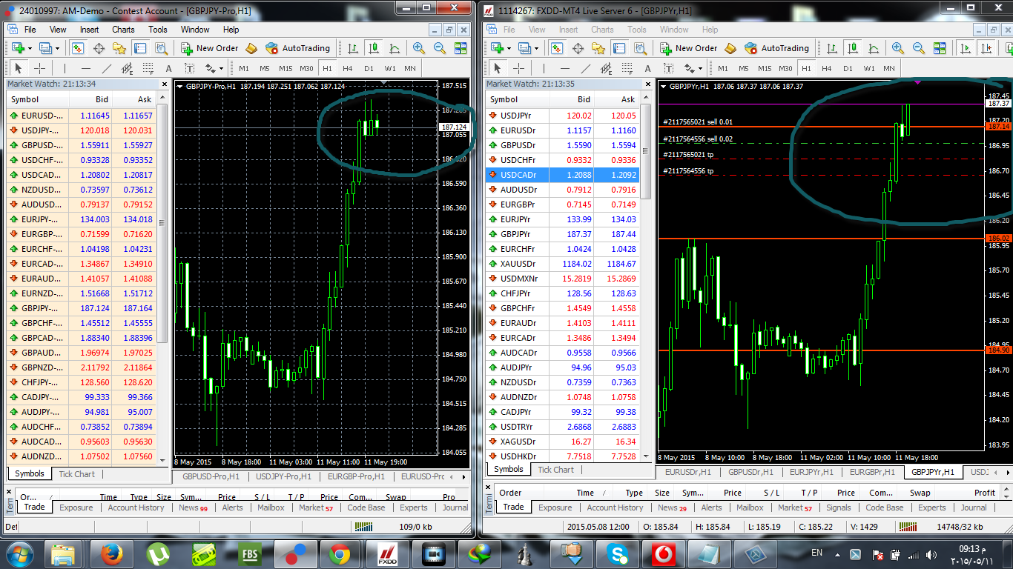Screen dimensions: 1013x569
Task: Click Symbol column header in AM-Demo Market Watch
Action: (x=37, y=99)
